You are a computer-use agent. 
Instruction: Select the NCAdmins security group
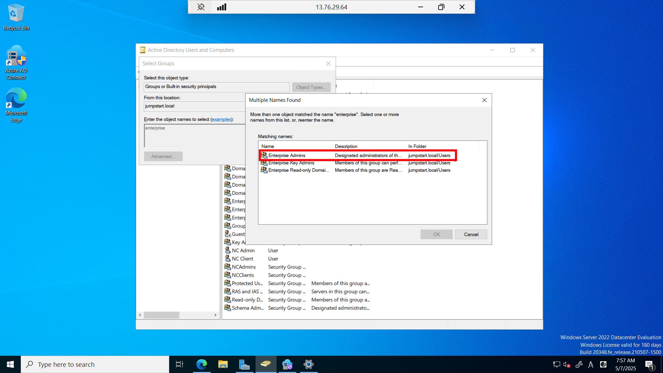pyautogui.click(x=243, y=267)
